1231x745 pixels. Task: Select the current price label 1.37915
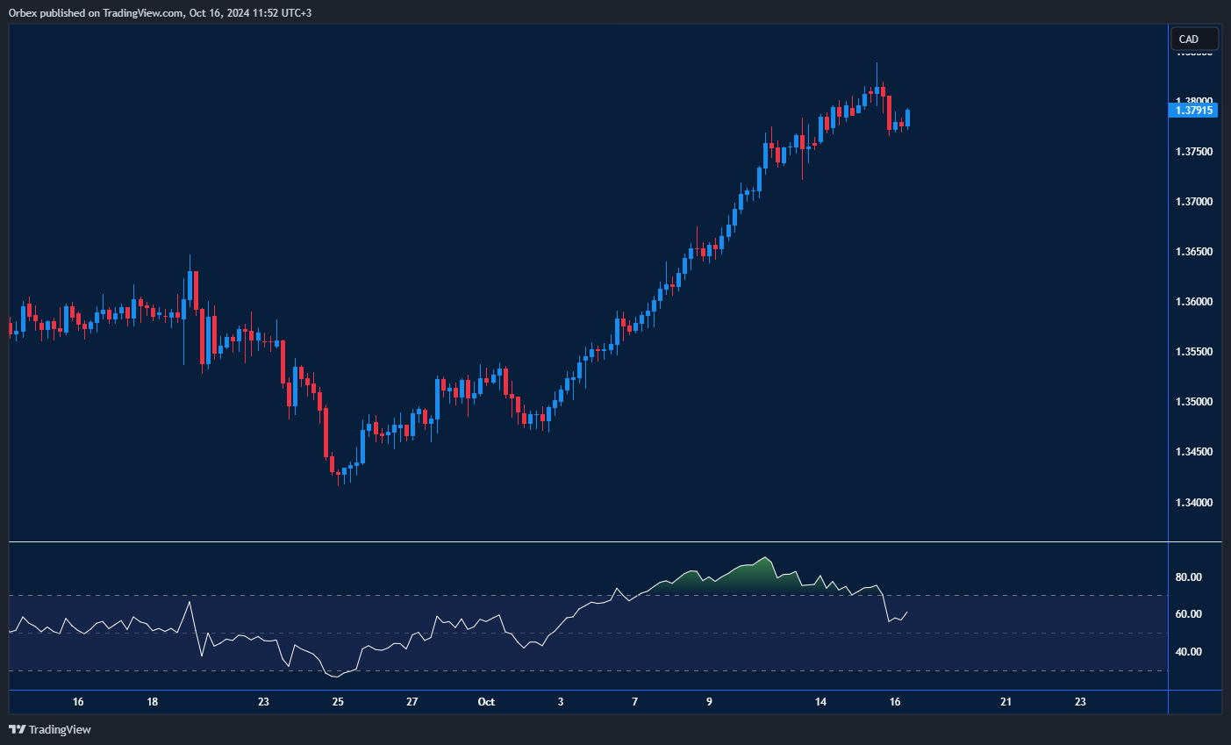point(1193,110)
